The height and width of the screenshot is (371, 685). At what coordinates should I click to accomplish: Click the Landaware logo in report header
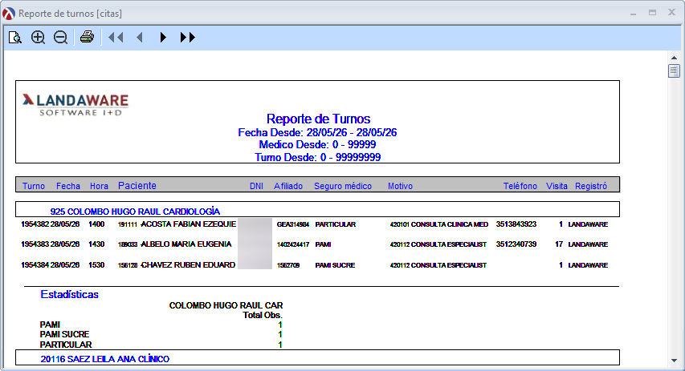pyautogui.click(x=75, y=105)
